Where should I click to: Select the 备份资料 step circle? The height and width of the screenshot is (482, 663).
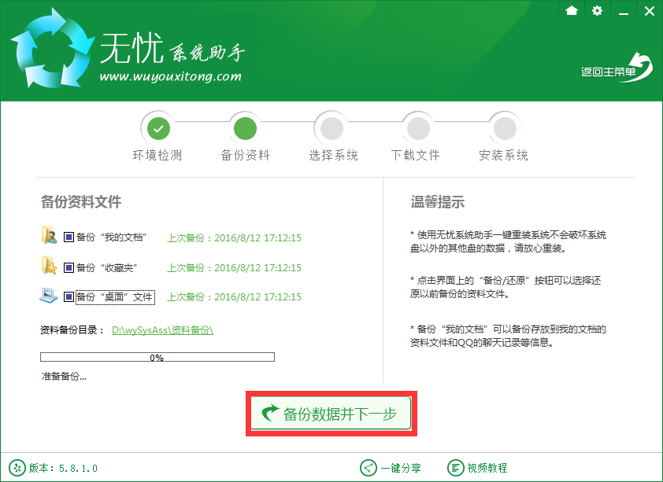[x=245, y=127]
